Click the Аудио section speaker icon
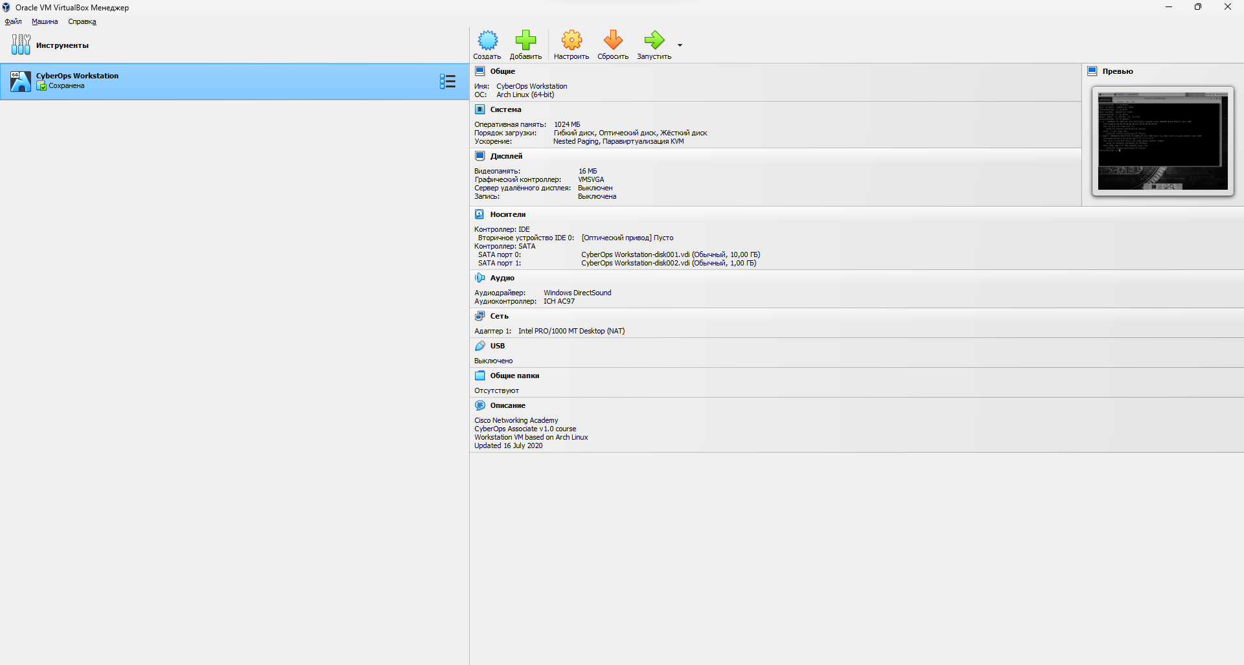Viewport: 1244px width, 665px height. pos(479,278)
